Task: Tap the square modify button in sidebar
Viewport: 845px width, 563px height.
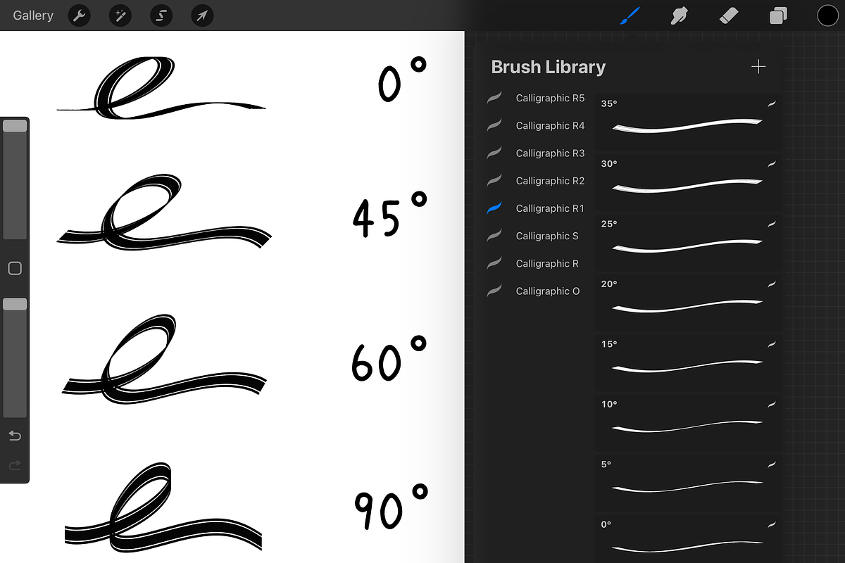Action: click(15, 268)
